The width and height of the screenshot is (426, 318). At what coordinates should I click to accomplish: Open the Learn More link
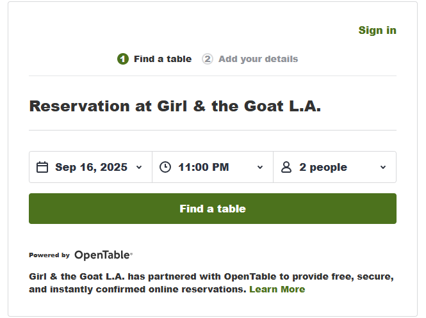tap(277, 289)
